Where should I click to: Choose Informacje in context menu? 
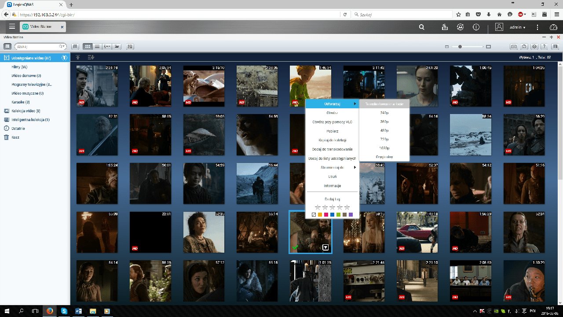[x=332, y=186]
